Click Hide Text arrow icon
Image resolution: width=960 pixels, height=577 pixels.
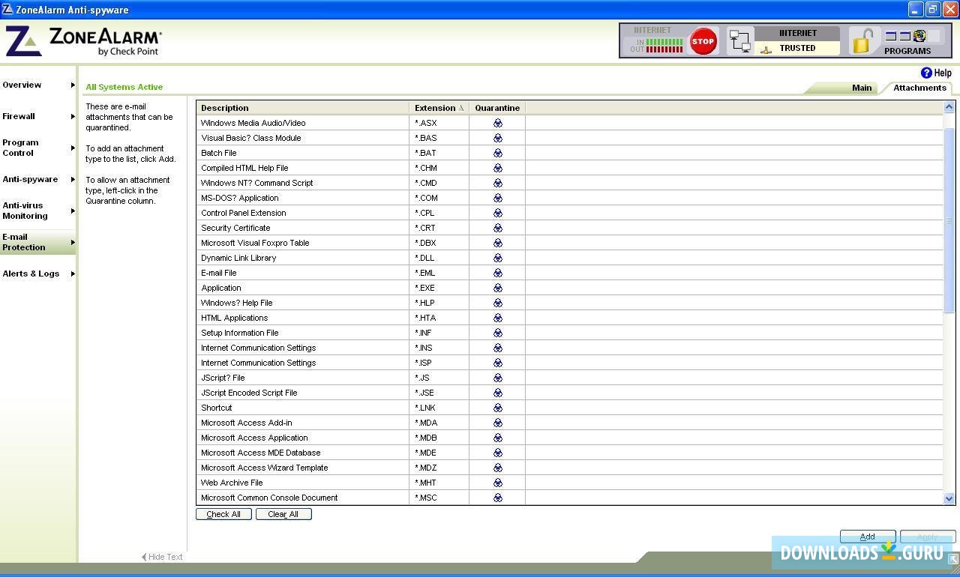[x=144, y=557]
